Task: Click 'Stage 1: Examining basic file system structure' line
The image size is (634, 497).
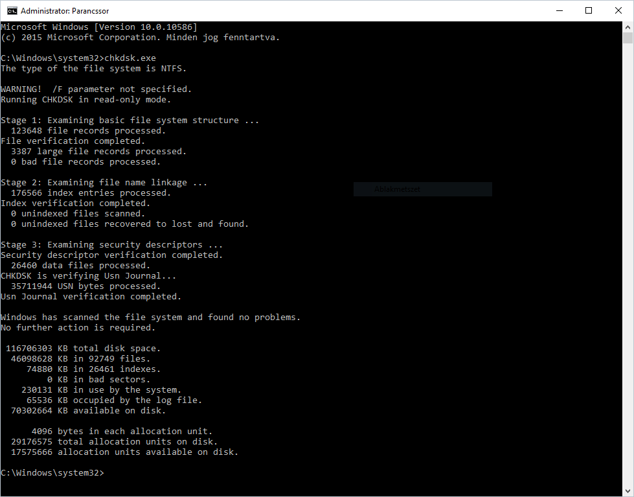Action: point(130,121)
